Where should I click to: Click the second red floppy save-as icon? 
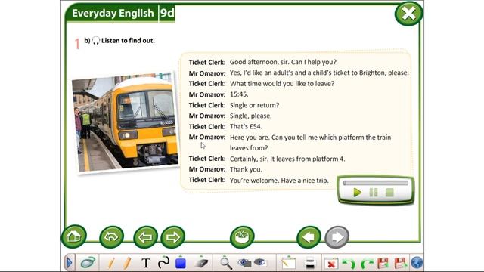click(x=400, y=263)
